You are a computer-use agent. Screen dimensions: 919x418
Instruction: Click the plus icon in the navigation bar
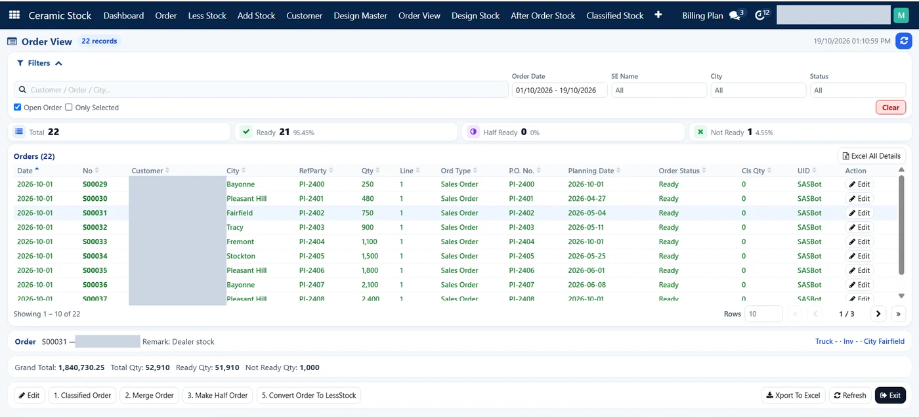(658, 15)
